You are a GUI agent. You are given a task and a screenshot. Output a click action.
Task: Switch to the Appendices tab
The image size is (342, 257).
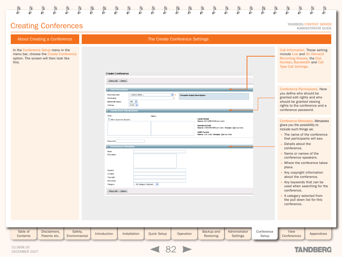pyautogui.click(x=318, y=234)
